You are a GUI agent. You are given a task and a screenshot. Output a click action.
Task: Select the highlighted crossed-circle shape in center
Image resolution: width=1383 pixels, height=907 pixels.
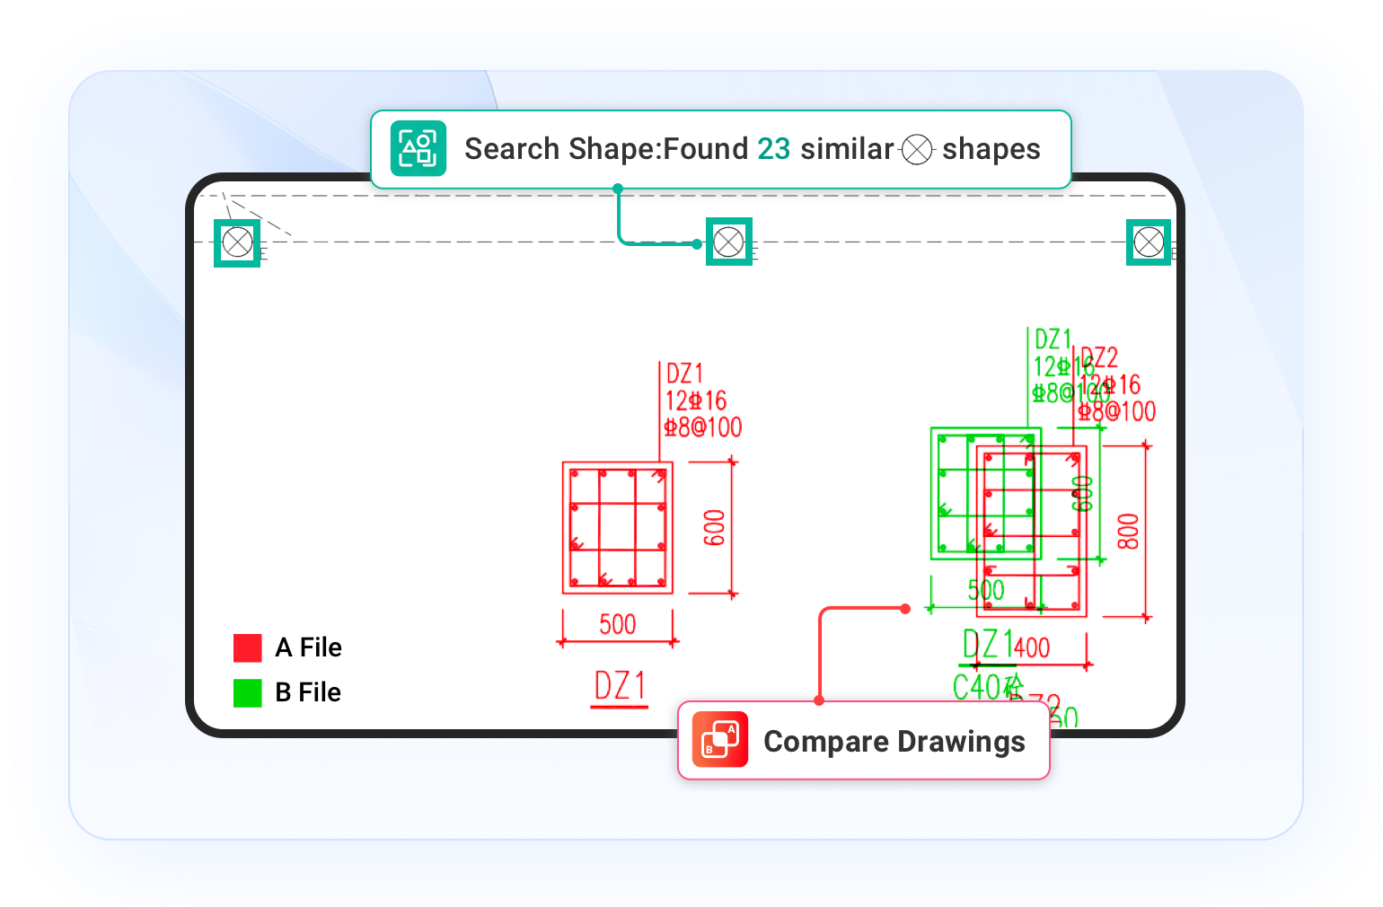pyautogui.click(x=728, y=242)
